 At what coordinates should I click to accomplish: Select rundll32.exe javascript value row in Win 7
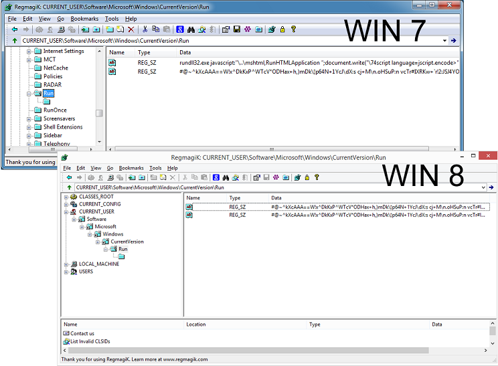283,63
